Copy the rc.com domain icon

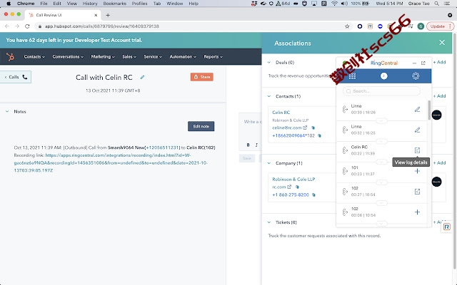(x=297, y=187)
